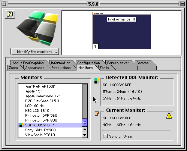Open the Screen saver tab

pyautogui.click(x=118, y=63)
